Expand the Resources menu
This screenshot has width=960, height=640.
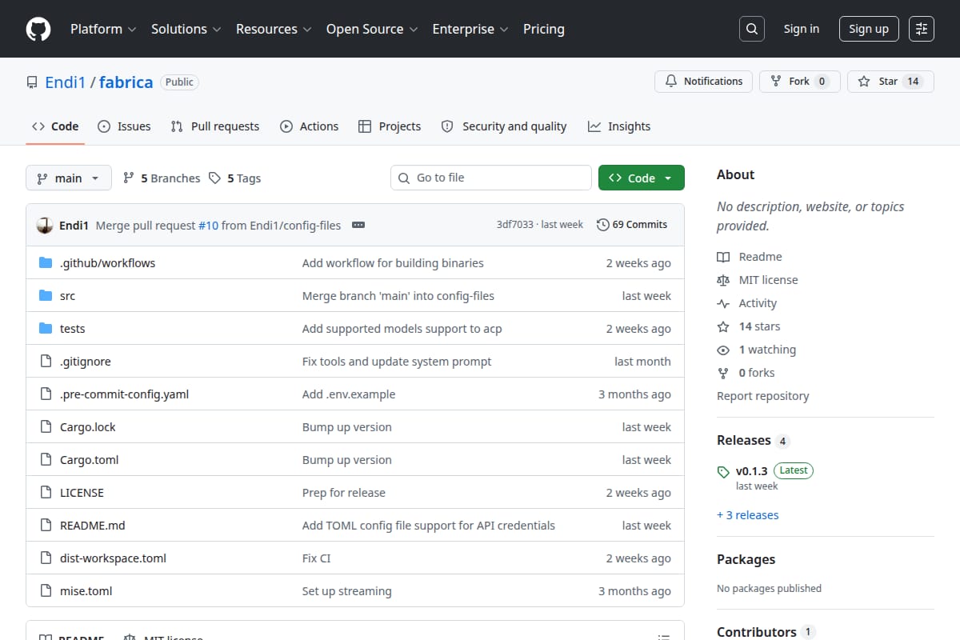click(x=273, y=29)
